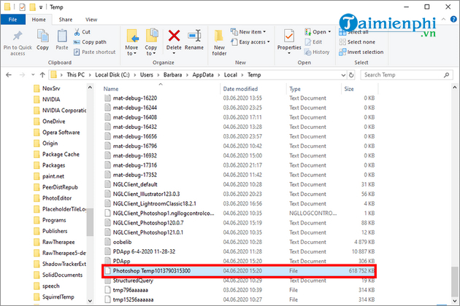
Task: Click navigation pane scroll up arrow
Action: (x=90, y=87)
